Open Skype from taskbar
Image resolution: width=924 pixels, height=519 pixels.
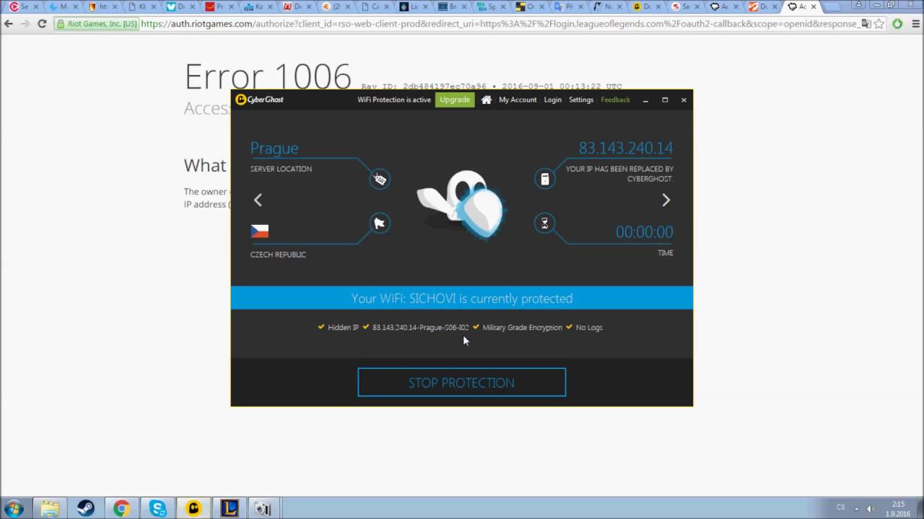click(x=157, y=508)
